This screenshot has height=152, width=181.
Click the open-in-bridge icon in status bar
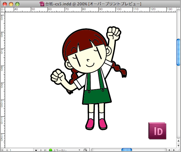[x=85, y=150]
